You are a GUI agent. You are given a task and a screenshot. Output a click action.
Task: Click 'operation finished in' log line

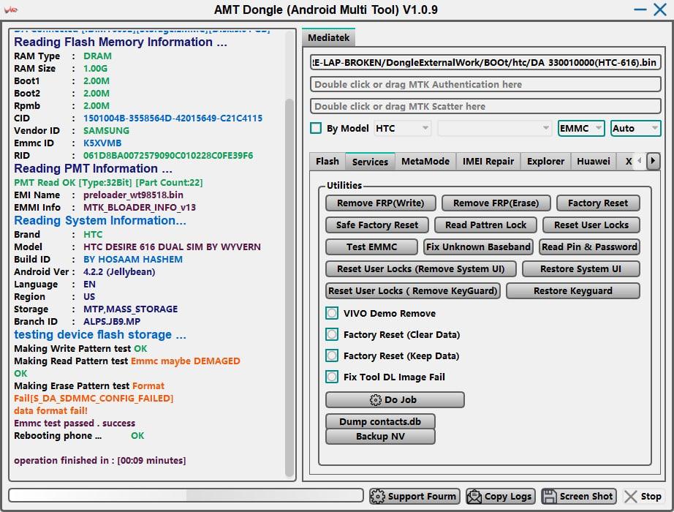[99, 460]
